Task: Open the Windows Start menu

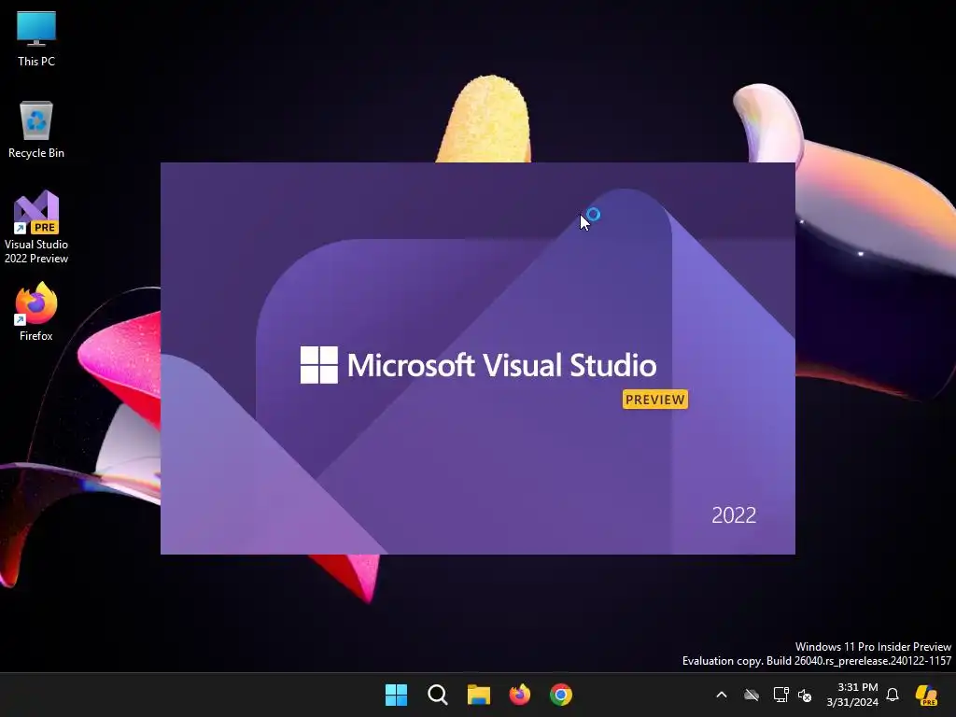Action: 396,695
